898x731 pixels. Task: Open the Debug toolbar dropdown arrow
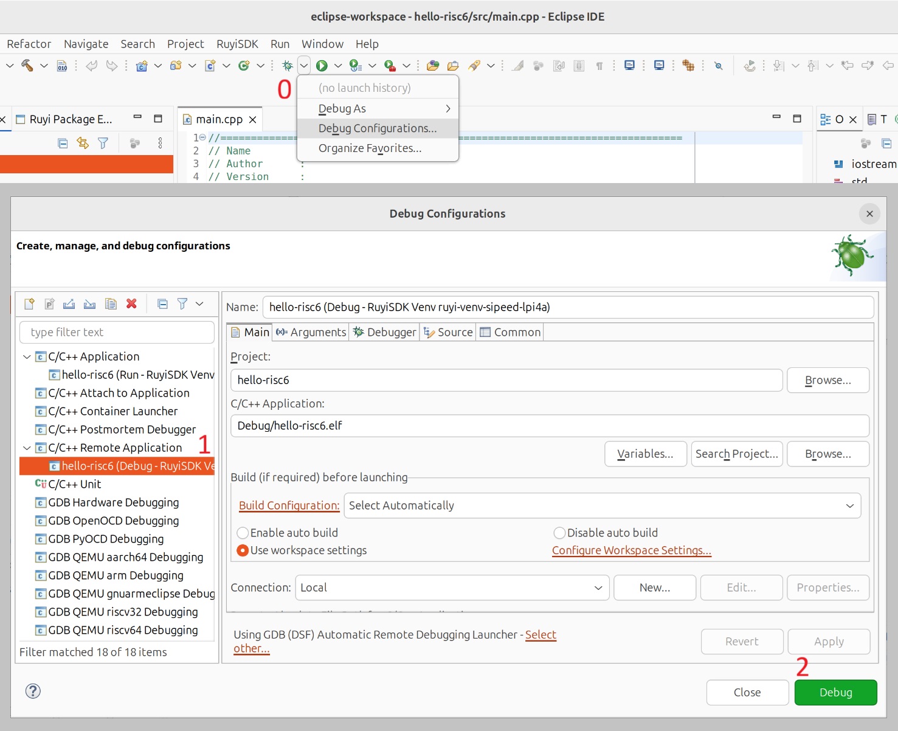[304, 66]
